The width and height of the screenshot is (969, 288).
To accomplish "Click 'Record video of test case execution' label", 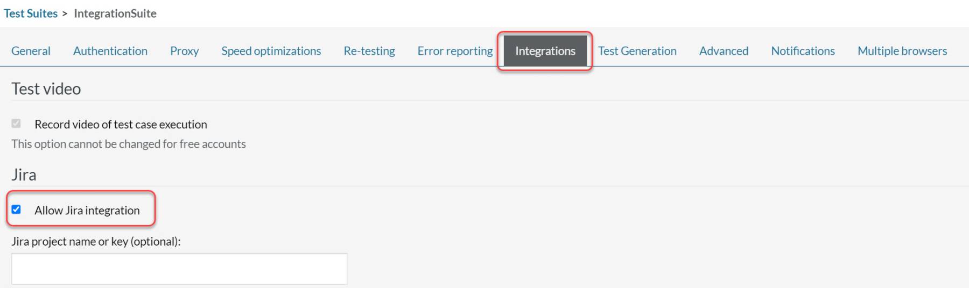I will pos(121,125).
